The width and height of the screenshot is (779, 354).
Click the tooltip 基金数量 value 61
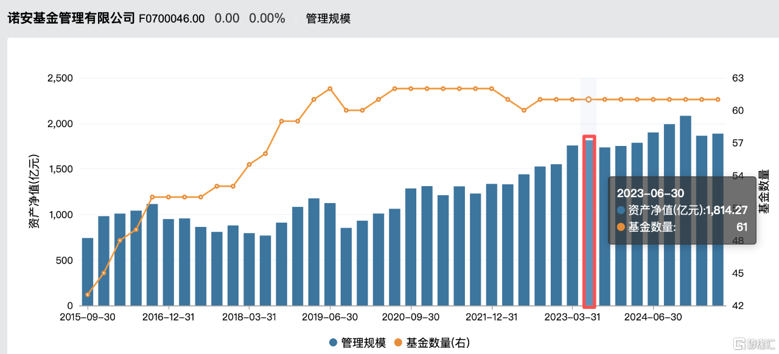point(742,227)
